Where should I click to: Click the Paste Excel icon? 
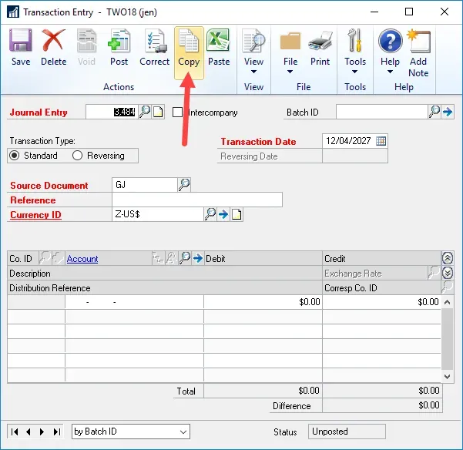click(x=219, y=48)
